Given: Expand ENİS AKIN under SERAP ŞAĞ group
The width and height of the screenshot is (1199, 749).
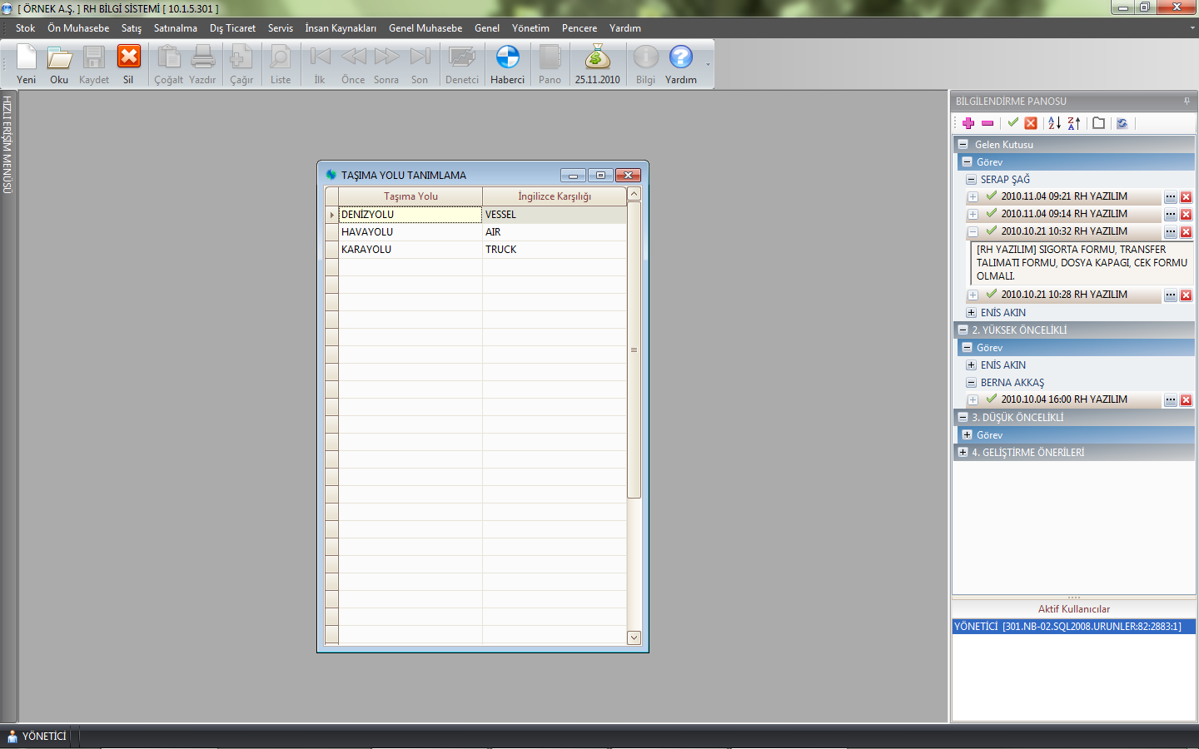Looking at the screenshot, I should (971, 313).
